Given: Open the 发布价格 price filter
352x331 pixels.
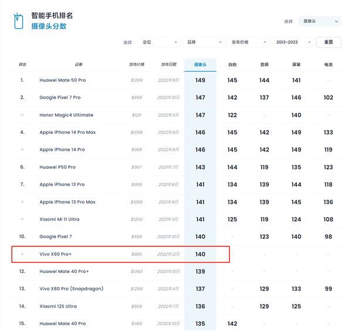Looking at the screenshot, I should coord(248,42).
